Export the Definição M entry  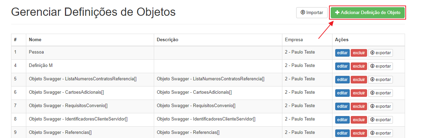pos(380,66)
